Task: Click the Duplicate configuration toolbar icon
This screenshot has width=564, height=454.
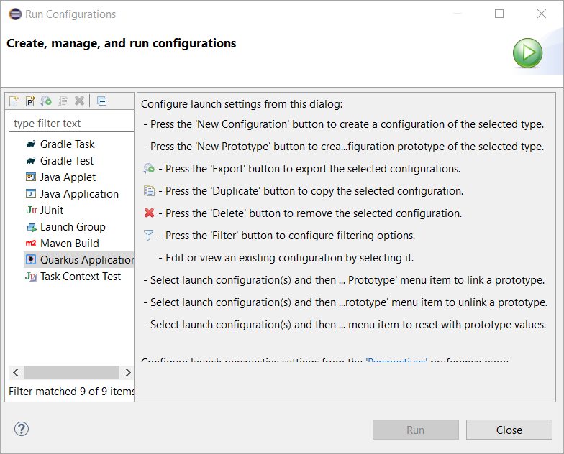Action: pos(63,101)
